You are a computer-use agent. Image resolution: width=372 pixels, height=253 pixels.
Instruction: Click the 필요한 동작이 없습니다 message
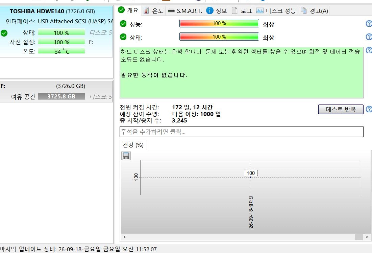click(154, 75)
